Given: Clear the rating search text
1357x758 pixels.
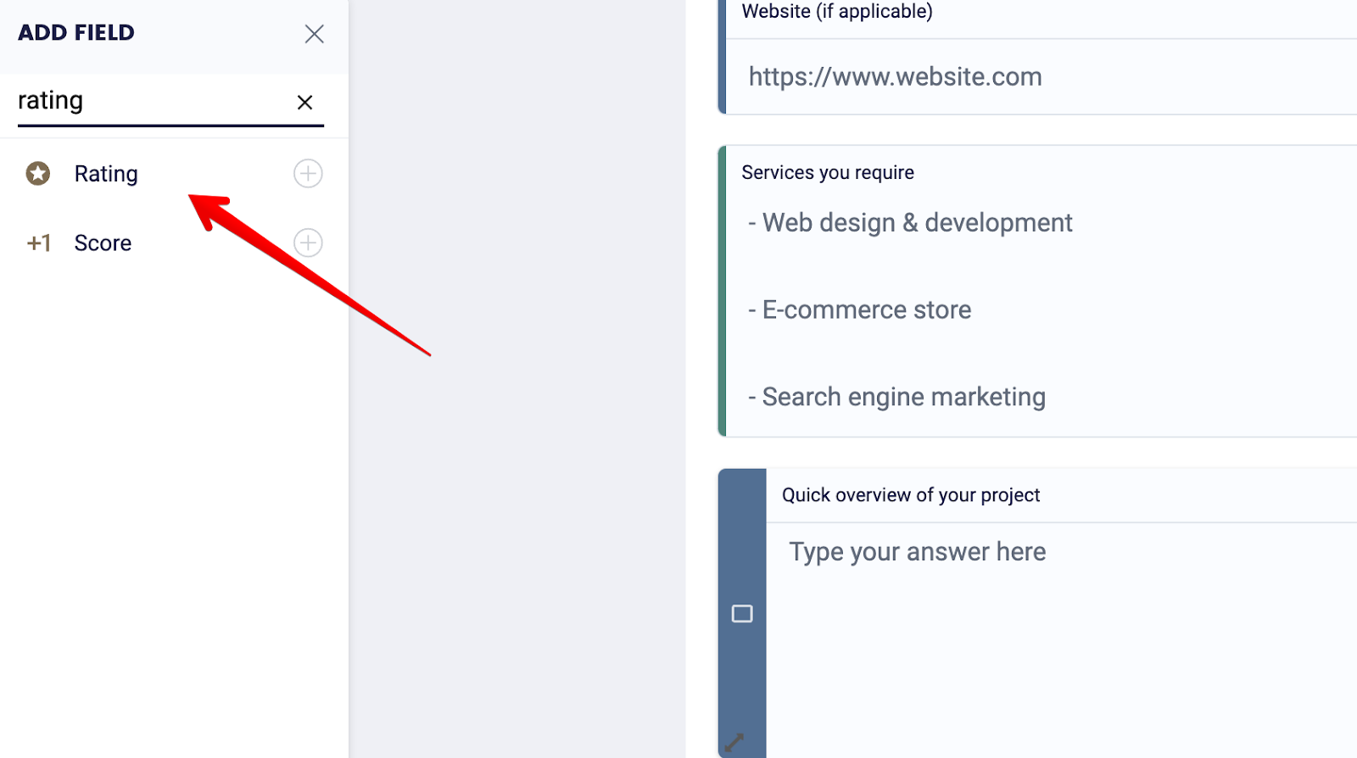Looking at the screenshot, I should coord(304,103).
